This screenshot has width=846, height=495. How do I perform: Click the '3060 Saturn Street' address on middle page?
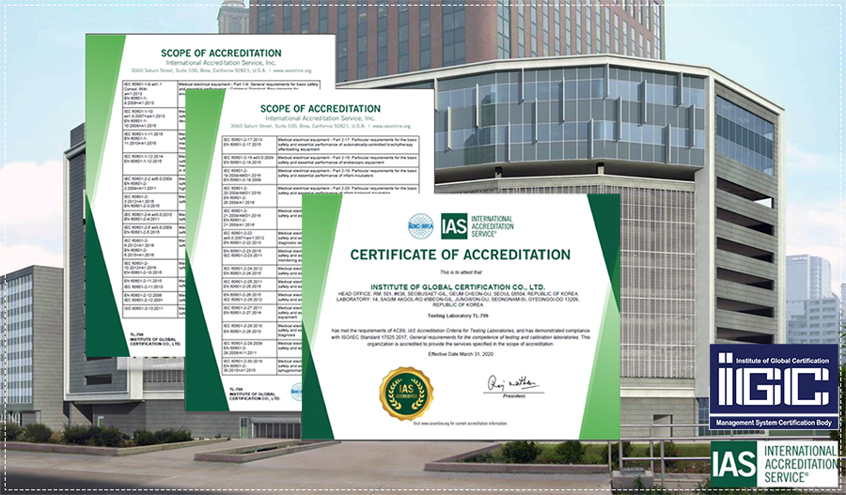pyautogui.click(x=321, y=126)
